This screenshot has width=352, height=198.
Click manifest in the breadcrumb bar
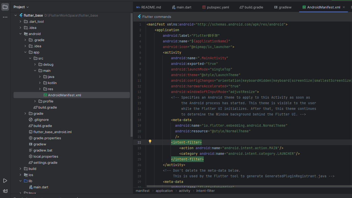[x=143, y=191]
